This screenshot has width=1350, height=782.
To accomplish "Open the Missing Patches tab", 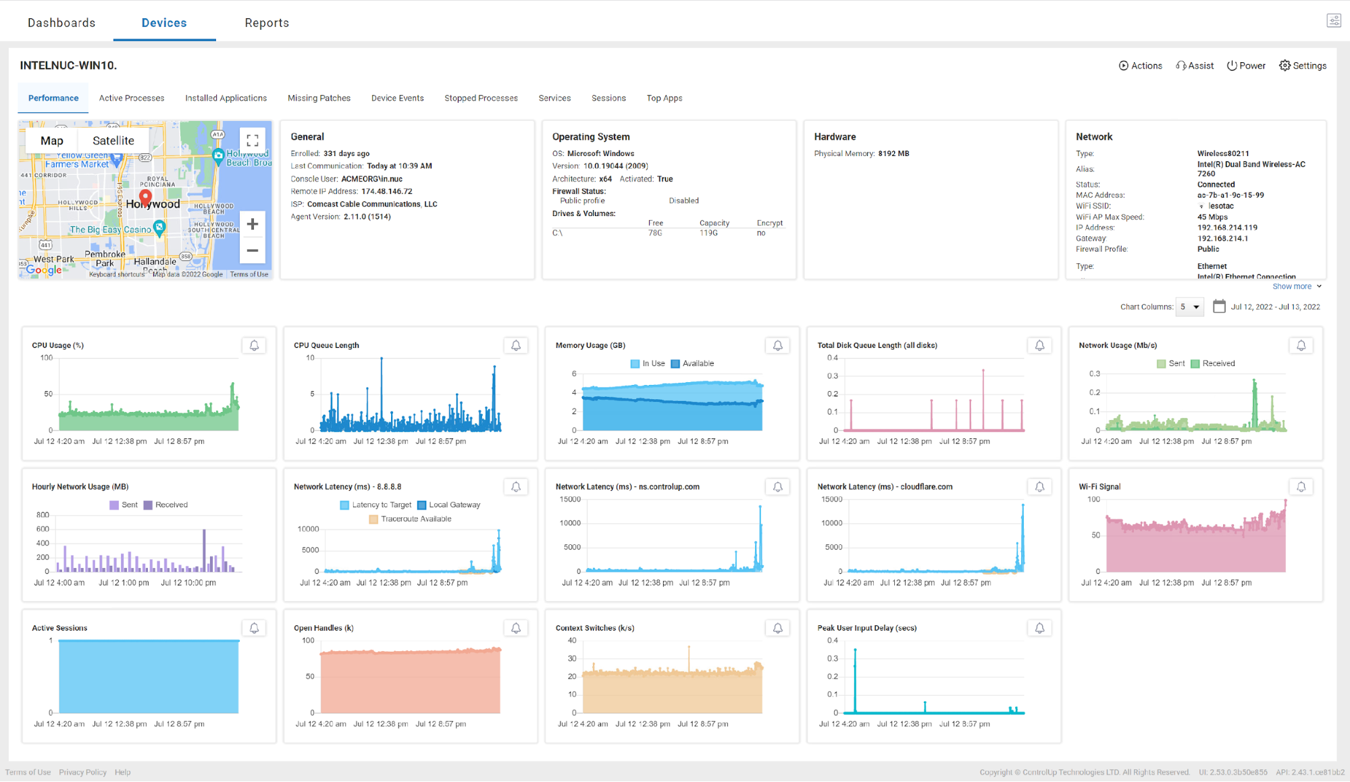I will pyautogui.click(x=319, y=98).
